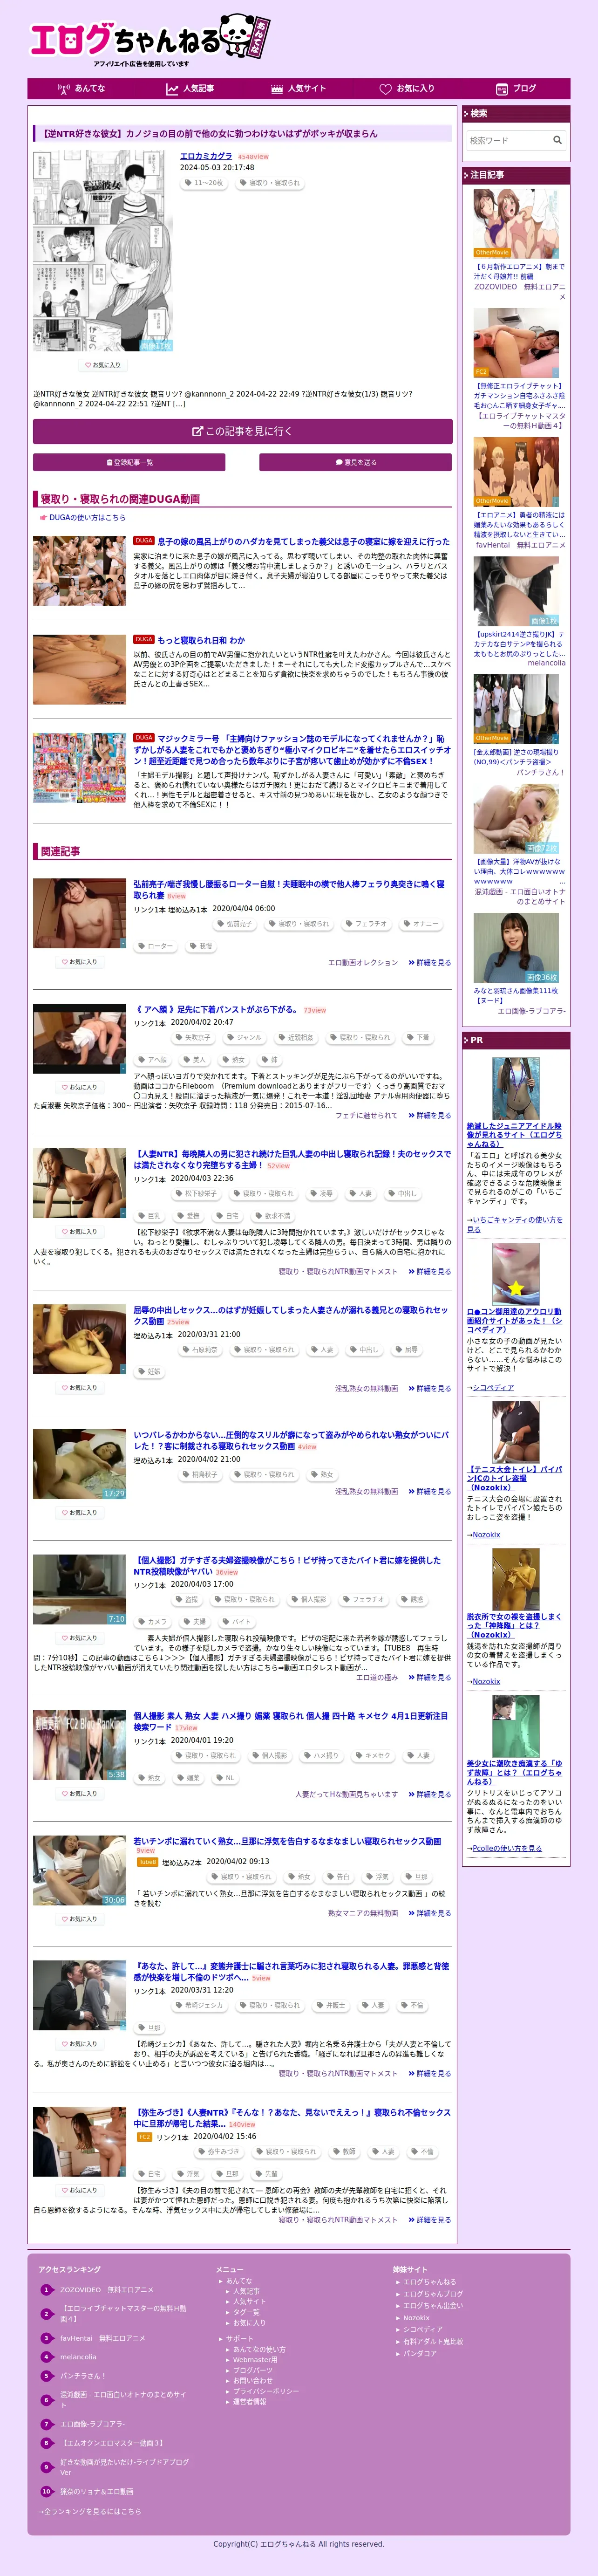The height and width of the screenshot is (2576, 598).
Task: Expand 詳細を見る for the 2024/04/03 17:00 article
Action: coord(430,1678)
